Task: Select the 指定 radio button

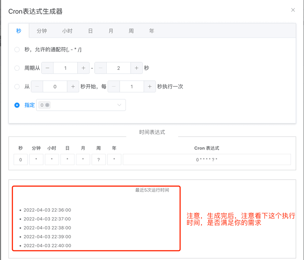Action: coord(17,105)
